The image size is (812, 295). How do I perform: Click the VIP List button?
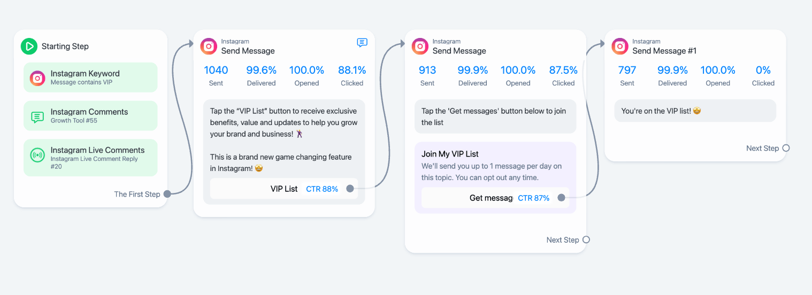coord(284,189)
